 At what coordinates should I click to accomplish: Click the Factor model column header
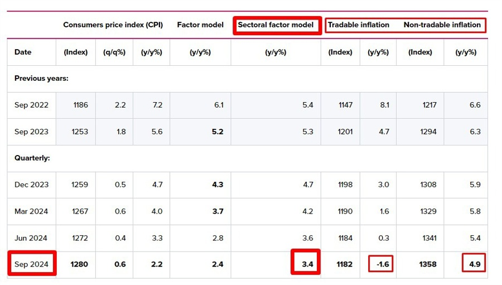(200, 25)
